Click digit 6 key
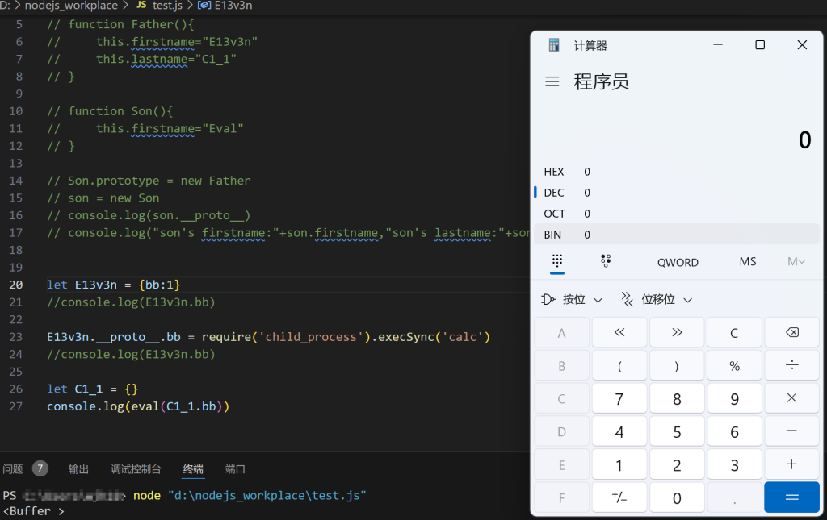 pos(734,431)
